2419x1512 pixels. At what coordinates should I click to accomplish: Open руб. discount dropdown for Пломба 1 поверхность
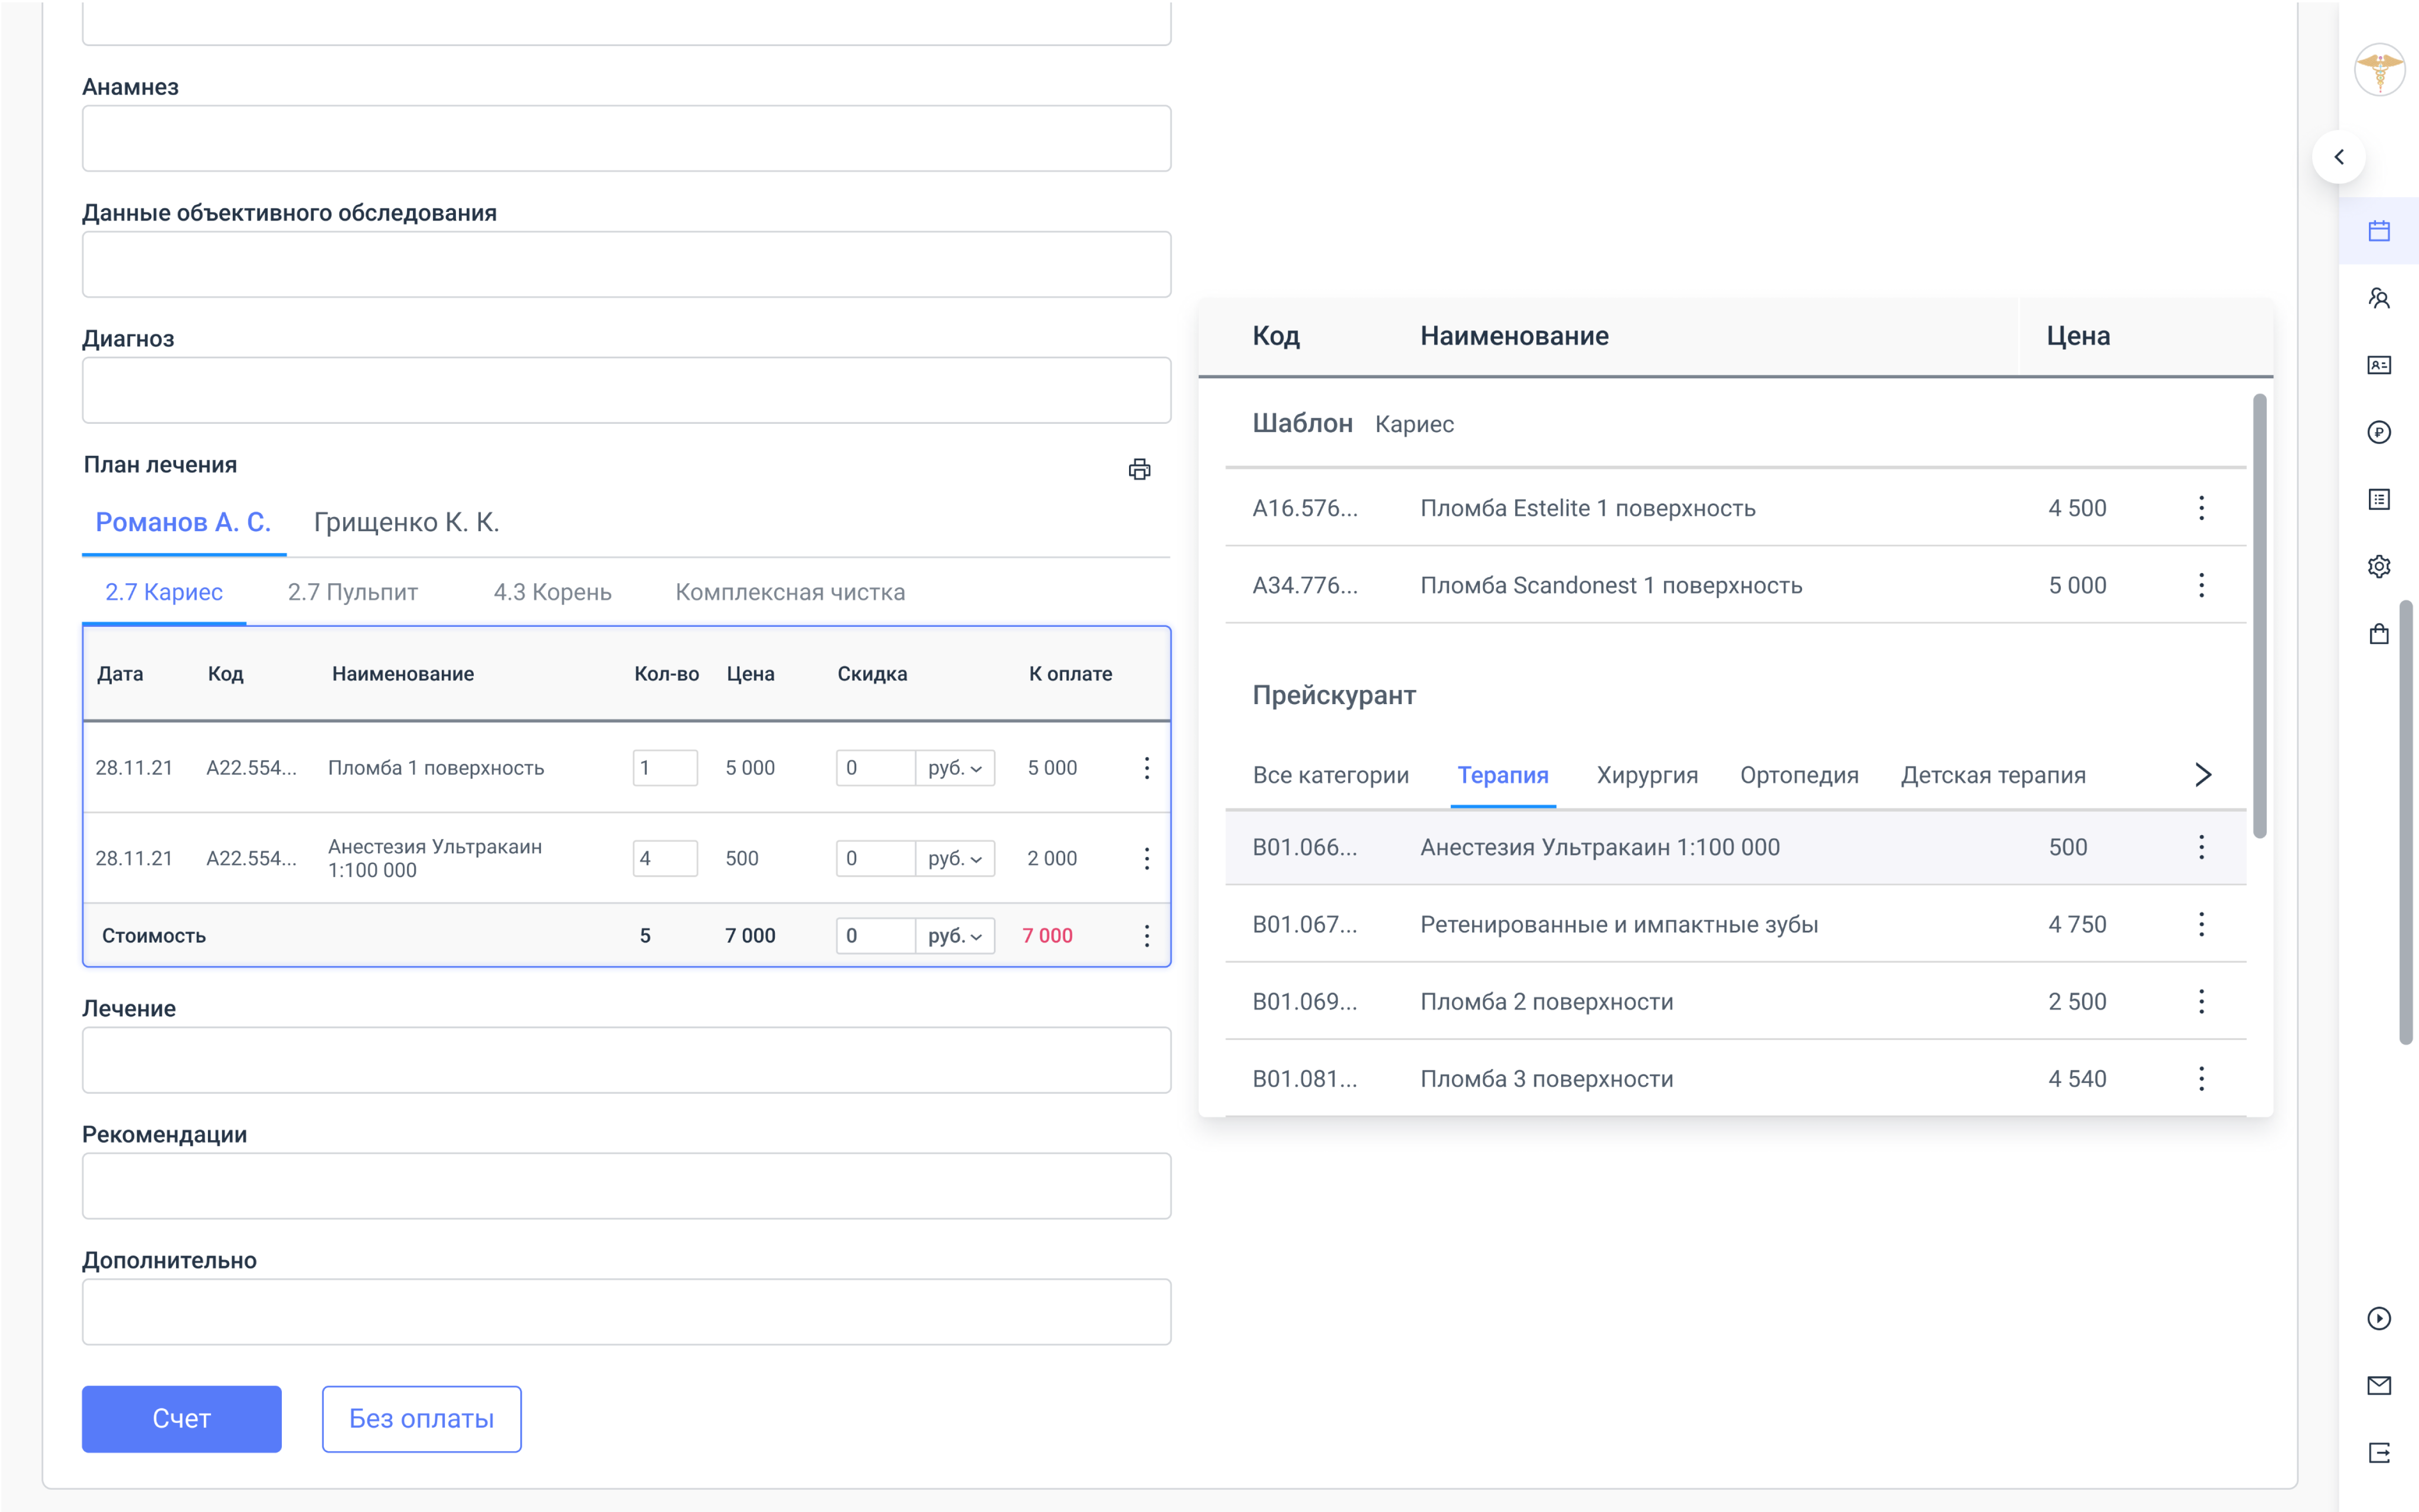pos(954,768)
